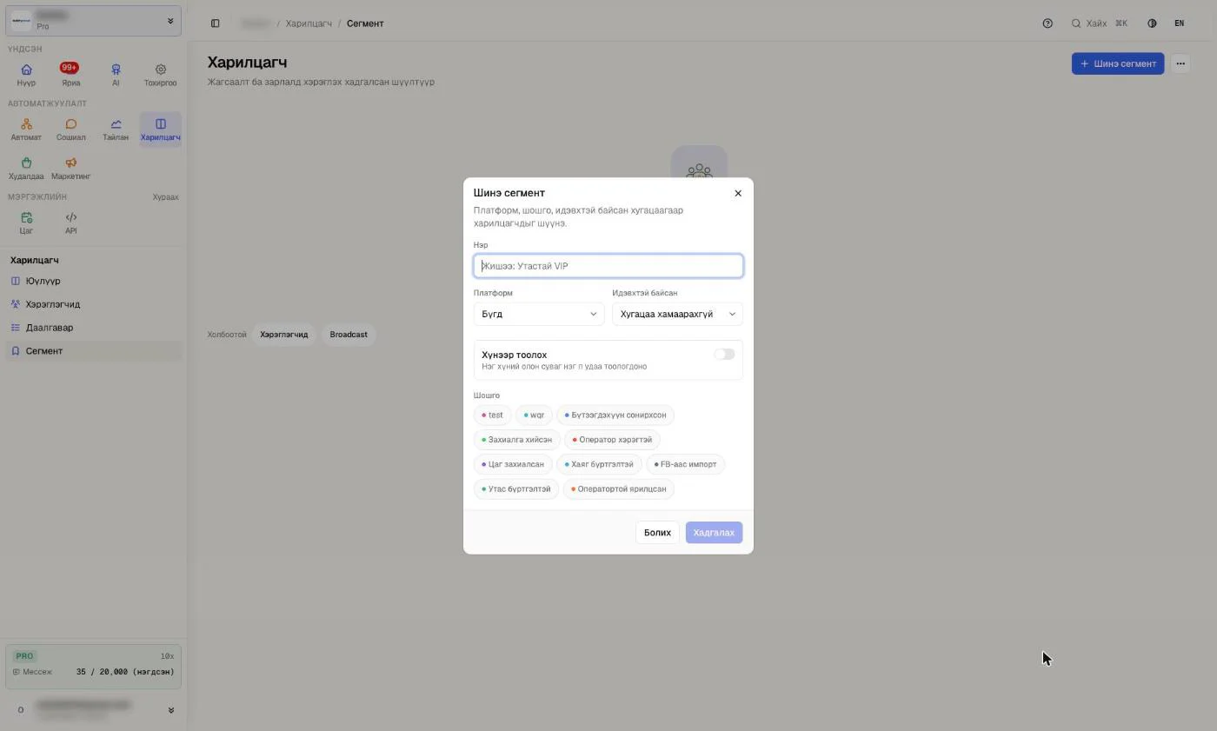
Task: Open the Цаг calendar icon
Action: coord(26,223)
